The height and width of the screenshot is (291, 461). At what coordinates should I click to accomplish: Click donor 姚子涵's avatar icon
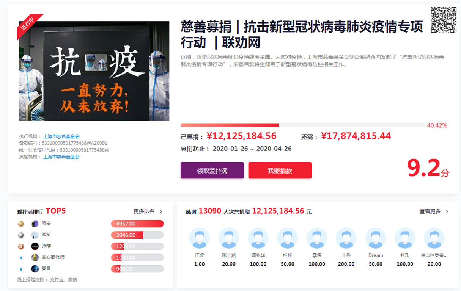229,238
